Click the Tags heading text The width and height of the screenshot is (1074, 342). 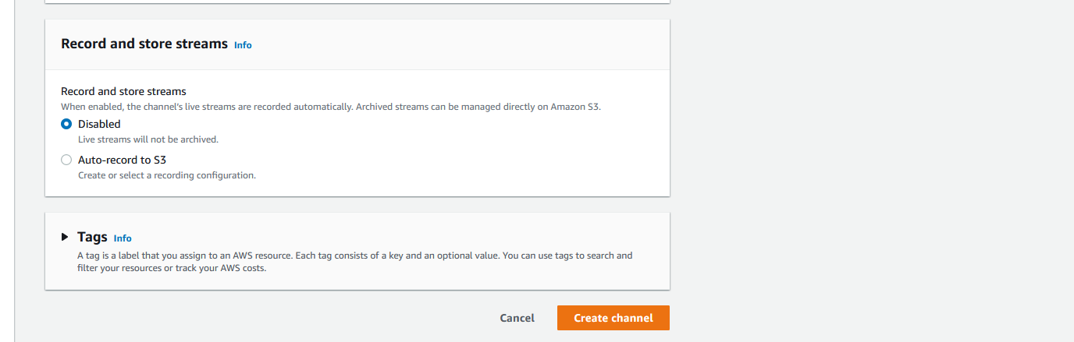(x=92, y=237)
